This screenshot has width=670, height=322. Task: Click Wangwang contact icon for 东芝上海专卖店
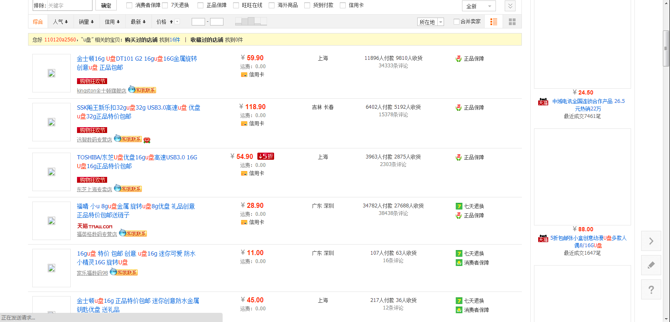pyautogui.click(x=128, y=188)
